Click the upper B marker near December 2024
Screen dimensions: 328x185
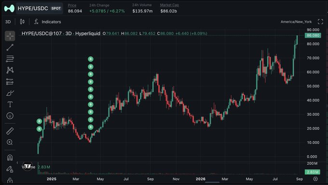tap(40, 121)
